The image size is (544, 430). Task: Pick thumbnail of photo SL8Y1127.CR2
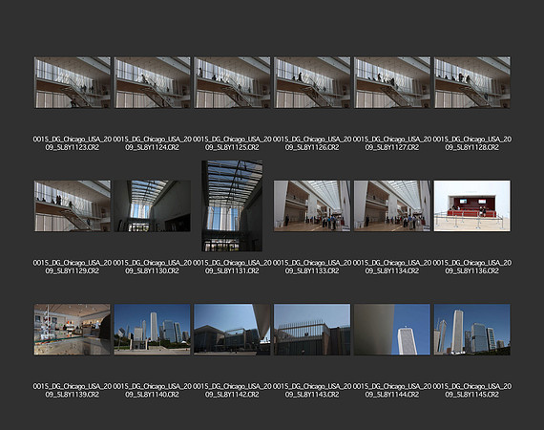click(x=392, y=82)
